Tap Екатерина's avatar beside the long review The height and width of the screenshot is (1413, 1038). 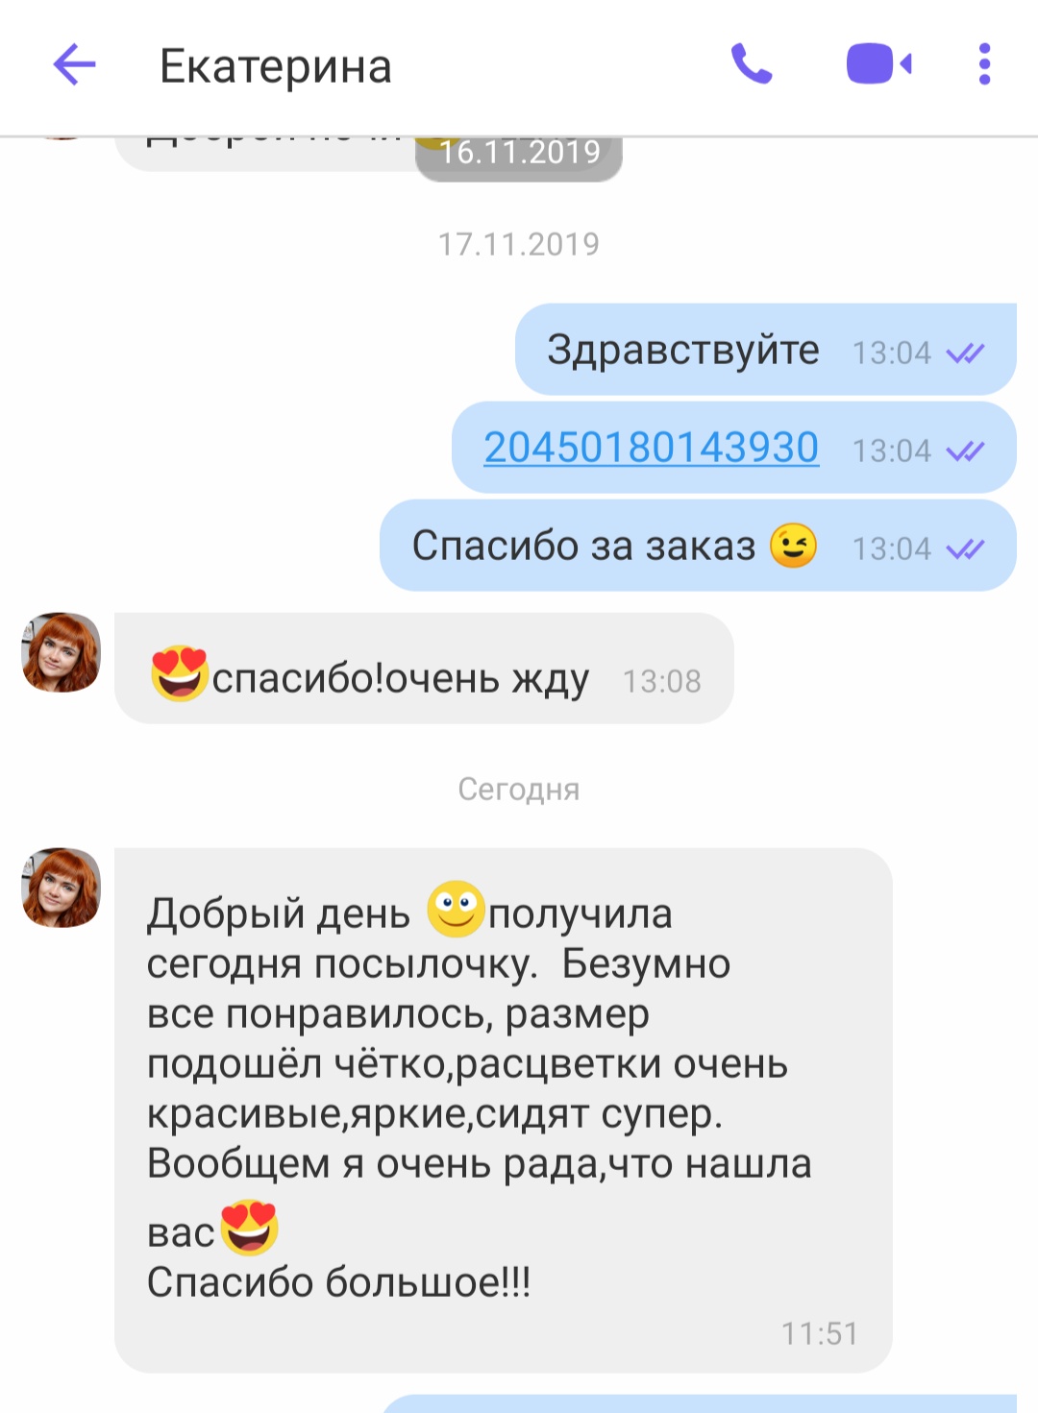(x=61, y=888)
